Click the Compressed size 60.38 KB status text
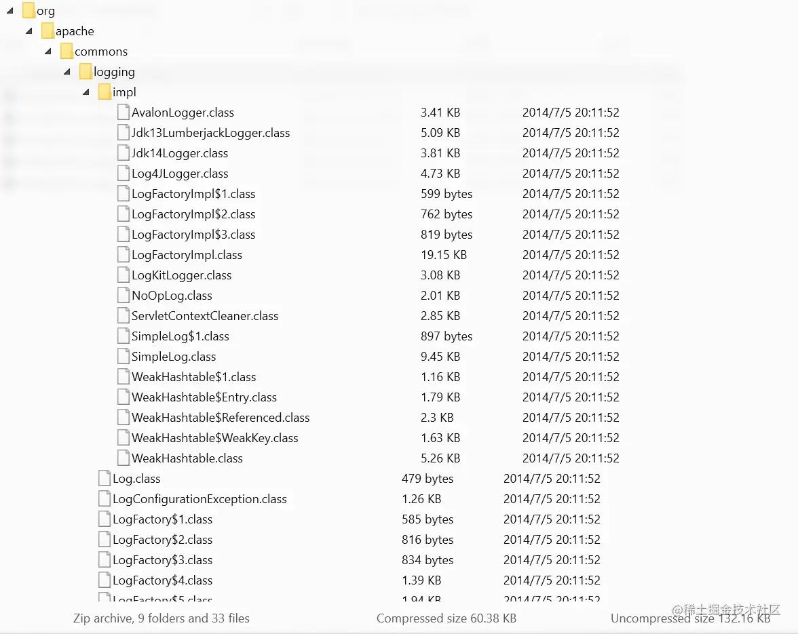The width and height of the screenshot is (798, 634). [x=446, y=618]
